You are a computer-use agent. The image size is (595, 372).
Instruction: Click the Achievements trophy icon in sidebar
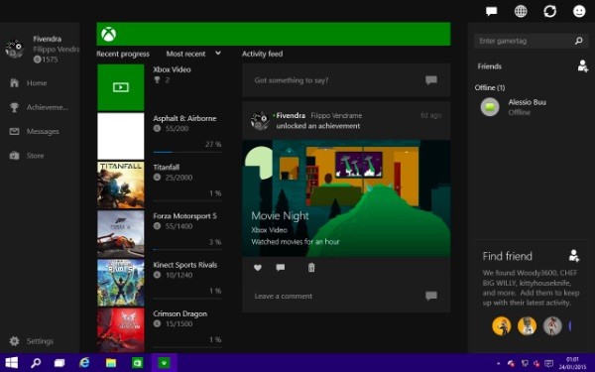pos(15,107)
